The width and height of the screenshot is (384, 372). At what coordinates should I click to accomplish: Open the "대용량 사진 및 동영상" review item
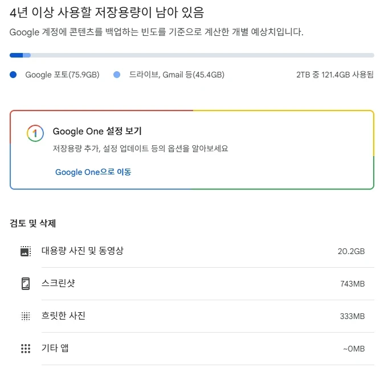click(82, 251)
